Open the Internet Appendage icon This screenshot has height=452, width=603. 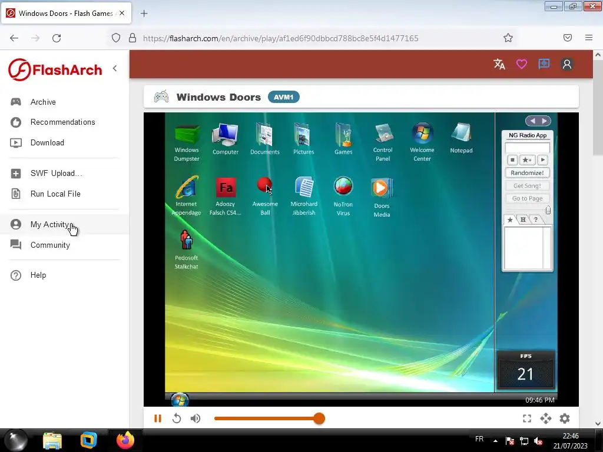(187, 196)
